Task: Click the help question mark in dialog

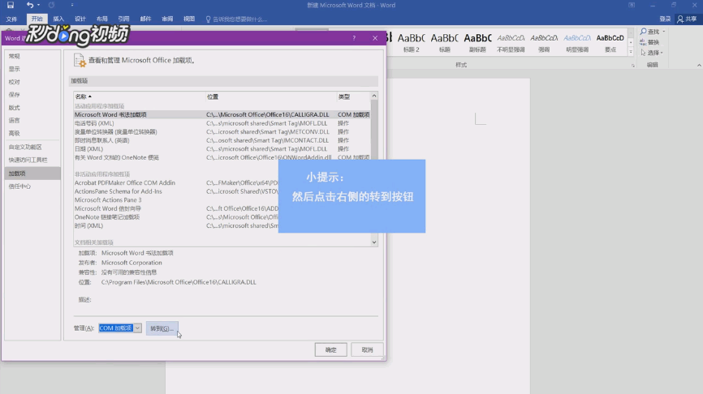Action: coord(354,38)
